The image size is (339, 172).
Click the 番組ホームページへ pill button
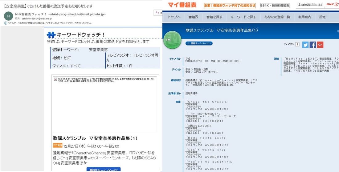pos(199,43)
